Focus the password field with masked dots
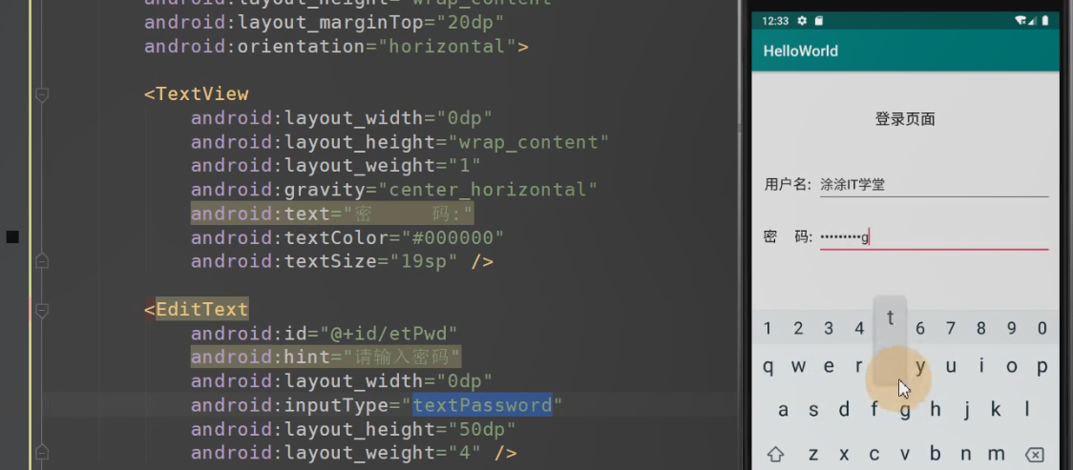The height and width of the screenshot is (470, 1073). click(934, 237)
